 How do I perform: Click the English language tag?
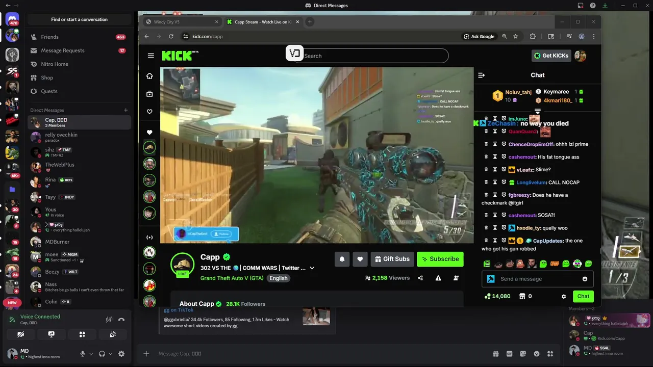279,278
